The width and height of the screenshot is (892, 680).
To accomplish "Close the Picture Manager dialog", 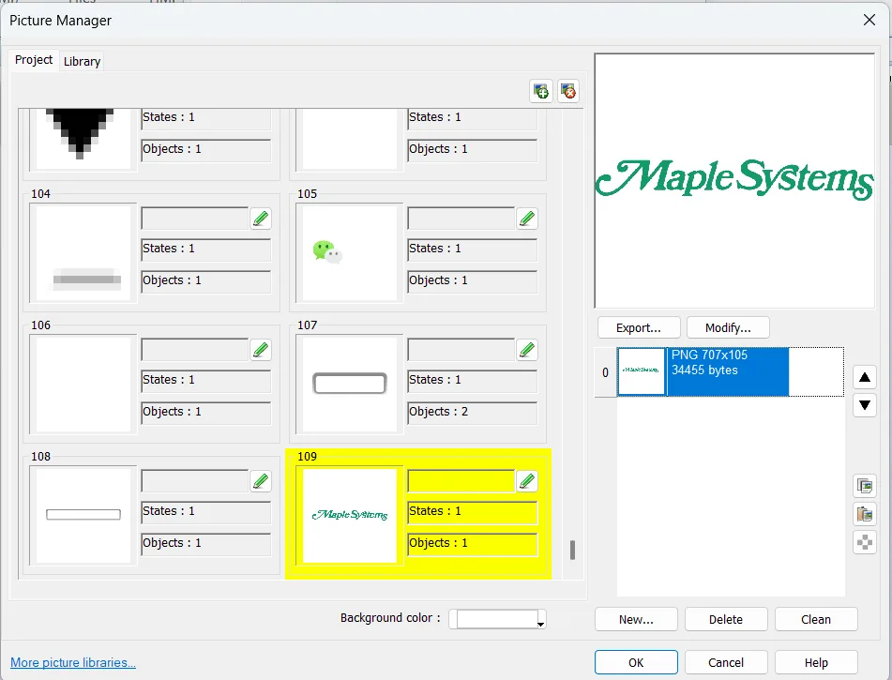I will pyautogui.click(x=869, y=20).
